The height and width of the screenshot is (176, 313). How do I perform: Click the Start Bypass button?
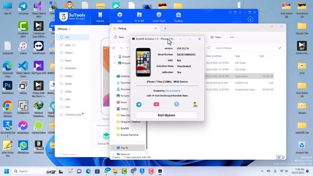166,115
